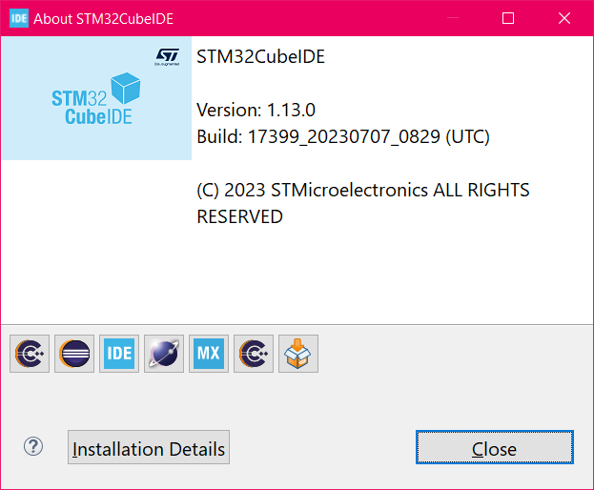The height and width of the screenshot is (490, 594).
Task: Click the IDE app icon in title bar
Action: pos(18,18)
